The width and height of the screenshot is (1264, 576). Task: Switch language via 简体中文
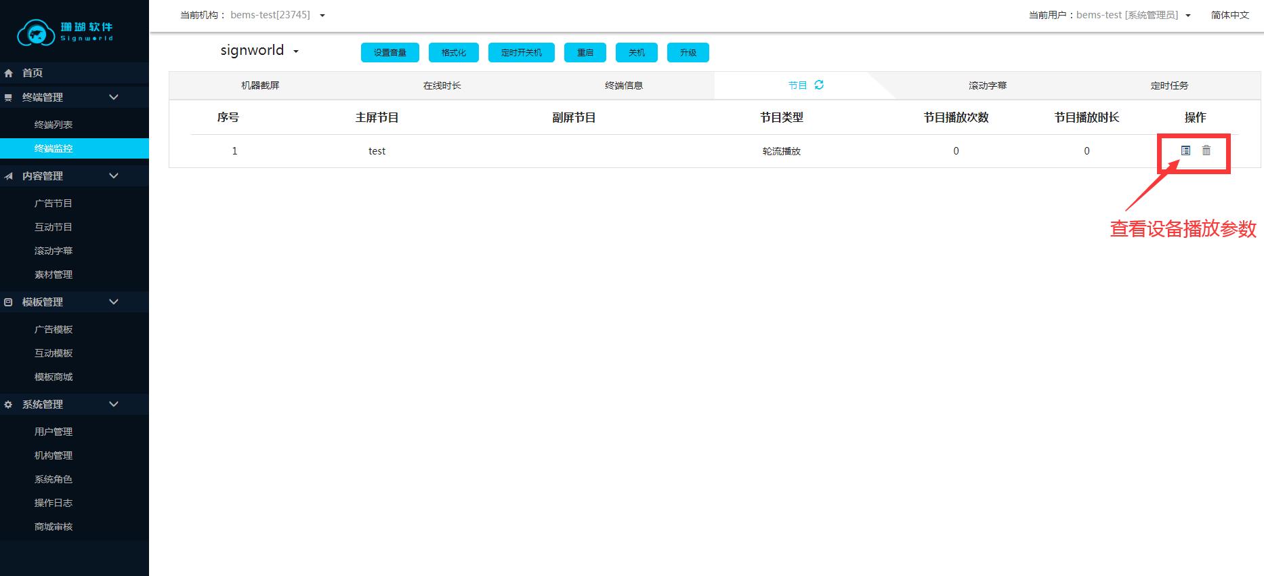[x=1229, y=15]
